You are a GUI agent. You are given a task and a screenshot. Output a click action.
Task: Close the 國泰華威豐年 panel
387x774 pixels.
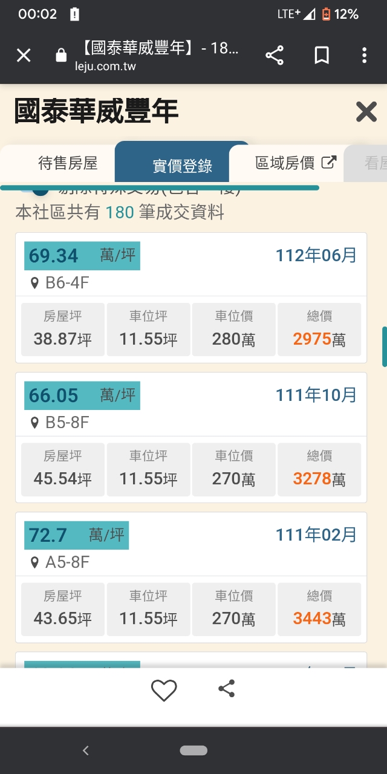tap(366, 112)
